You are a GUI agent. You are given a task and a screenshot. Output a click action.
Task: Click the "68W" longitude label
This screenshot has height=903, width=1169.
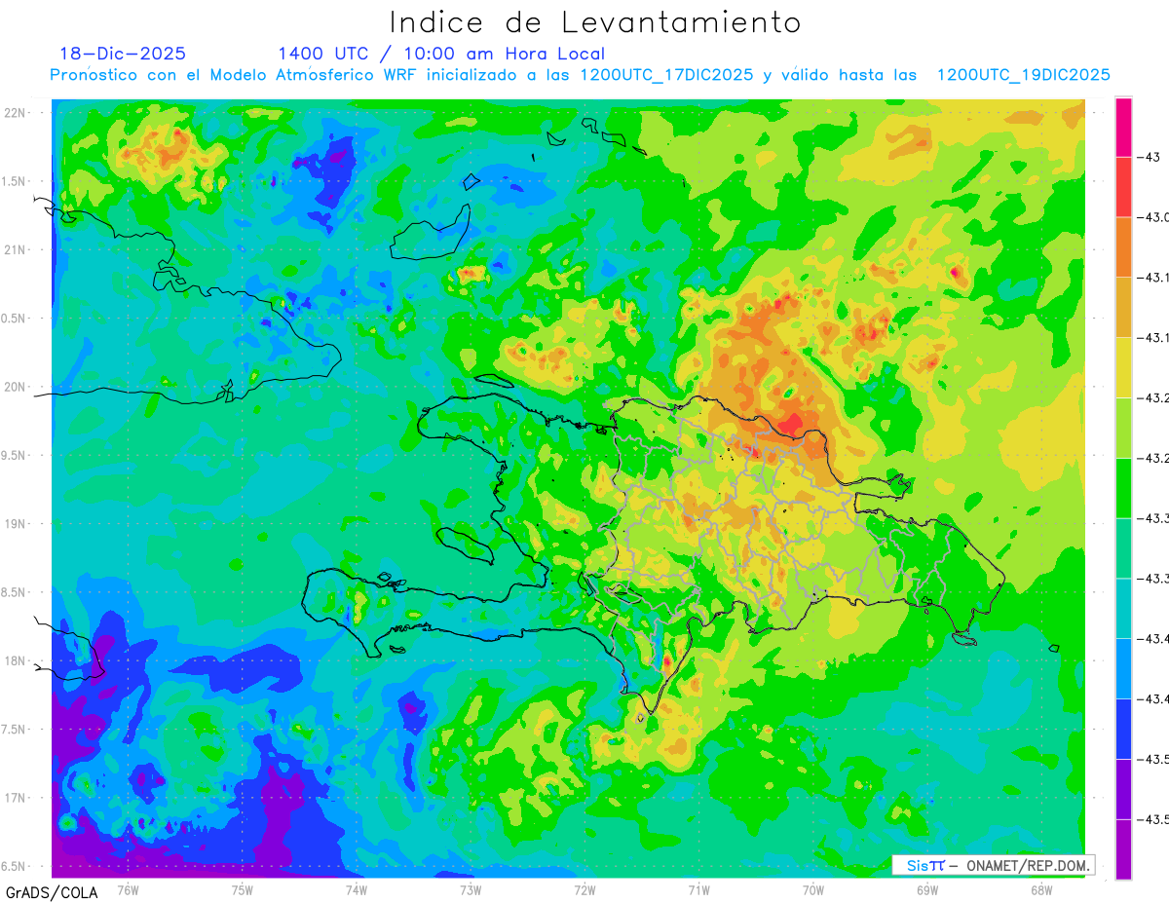(1041, 889)
